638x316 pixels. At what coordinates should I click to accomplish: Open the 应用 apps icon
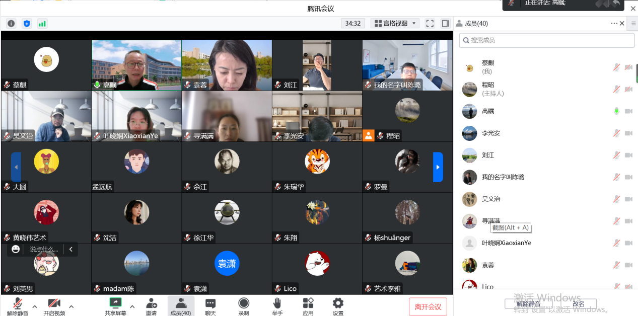tap(308, 306)
